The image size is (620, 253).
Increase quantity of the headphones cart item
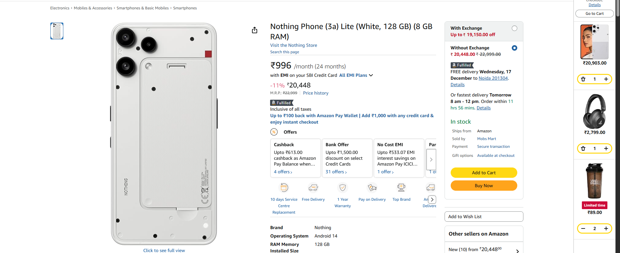coord(606,148)
